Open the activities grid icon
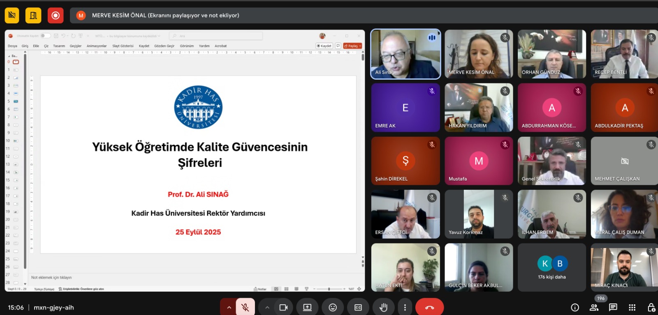The image size is (658, 315). 632,307
